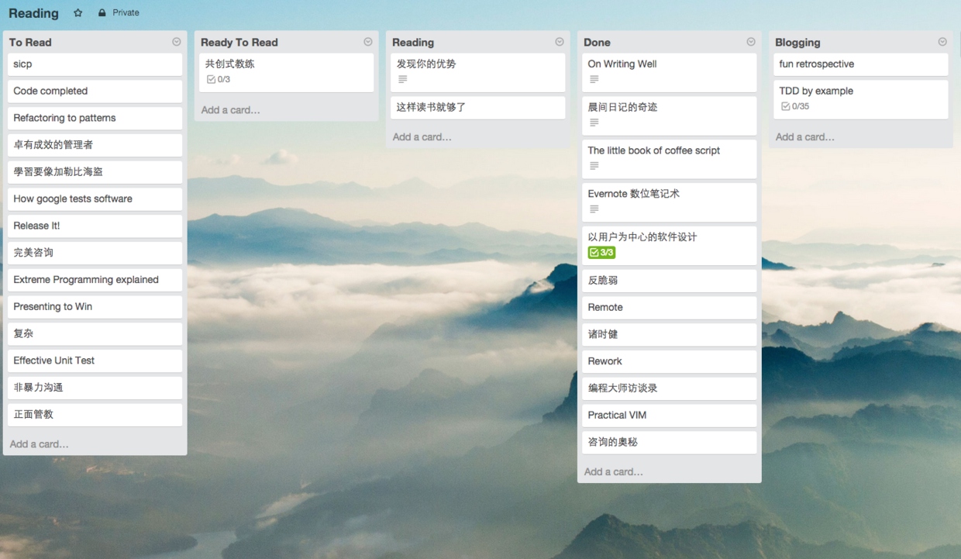The height and width of the screenshot is (559, 961).
Task: Open the Ready To Read list menu
Action: pos(368,42)
